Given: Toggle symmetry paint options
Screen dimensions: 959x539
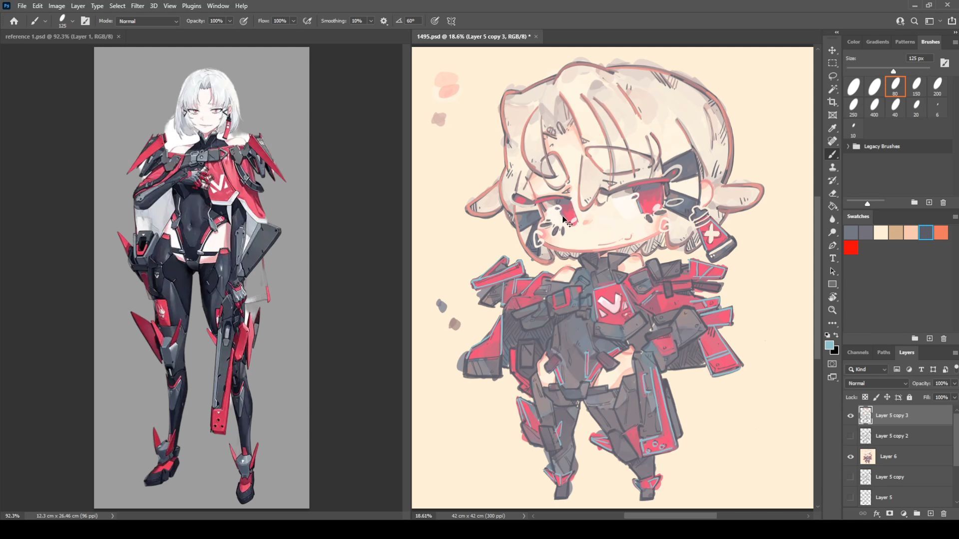Looking at the screenshot, I should 452,21.
